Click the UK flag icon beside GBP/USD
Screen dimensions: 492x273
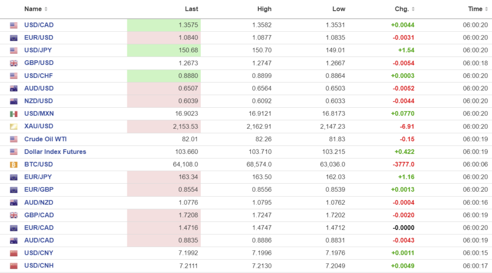click(13, 63)
